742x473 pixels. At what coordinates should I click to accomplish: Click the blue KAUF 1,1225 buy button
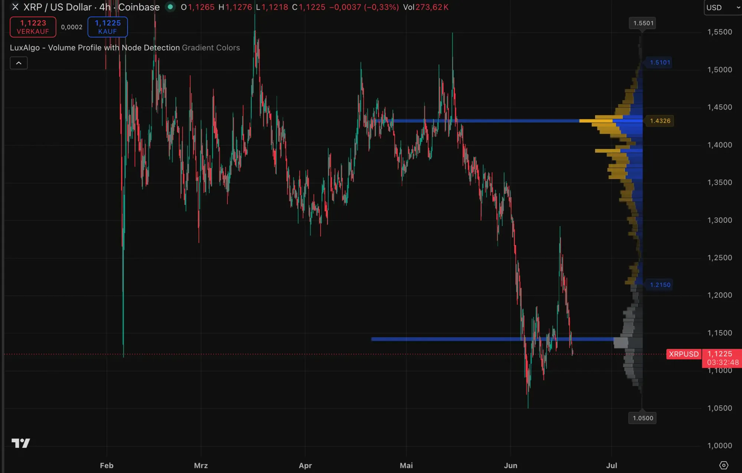[108, 27]
